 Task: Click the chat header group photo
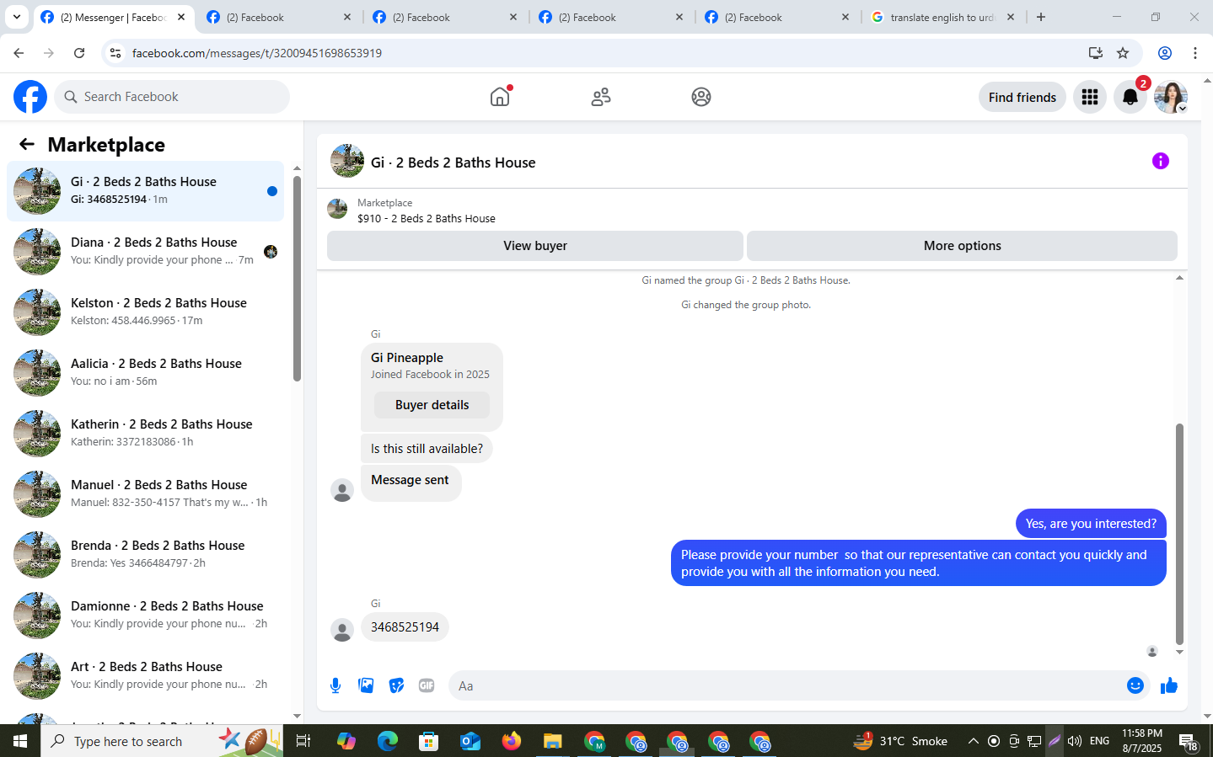pyautogui.click(x=347, y=161)
